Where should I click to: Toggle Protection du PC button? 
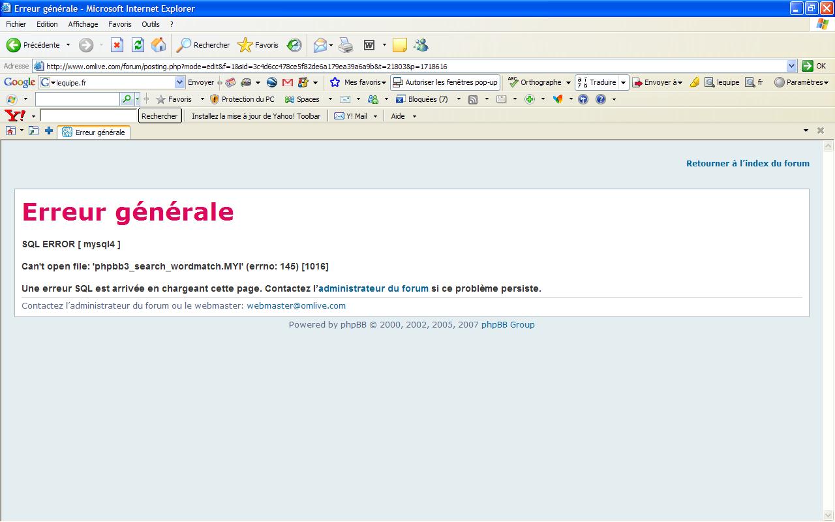(x=242, y=99)
